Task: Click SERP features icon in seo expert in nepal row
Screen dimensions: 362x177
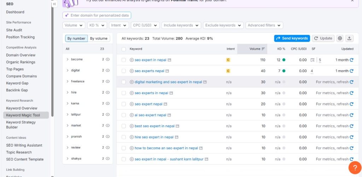Action: 313,60
